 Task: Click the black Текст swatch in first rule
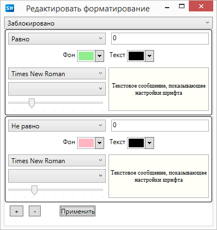pyautogui.click(x=136, y=56)
